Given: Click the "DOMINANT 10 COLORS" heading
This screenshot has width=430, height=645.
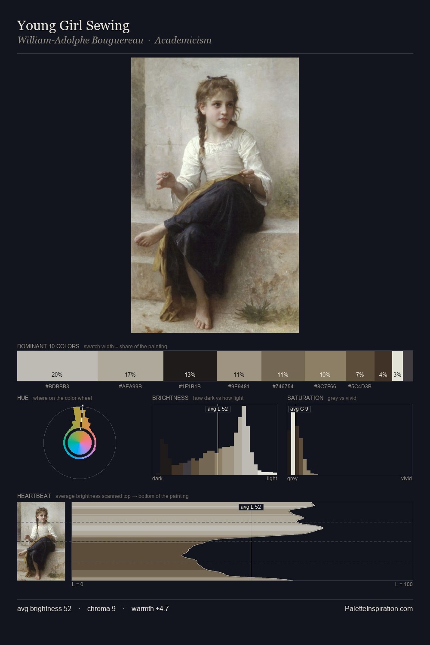Looking at the screenshot, I should (48, 346).
